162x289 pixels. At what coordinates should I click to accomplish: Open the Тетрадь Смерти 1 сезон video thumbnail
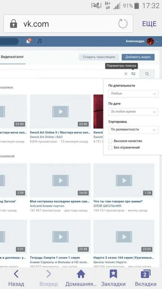pyautogui.click(x=60, y=237)
